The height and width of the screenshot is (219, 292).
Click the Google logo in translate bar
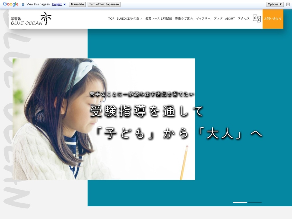tap(11, 4)
